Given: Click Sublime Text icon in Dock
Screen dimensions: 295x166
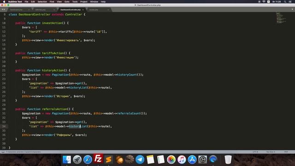Looking at the screenshot, I should coord(109,160).
